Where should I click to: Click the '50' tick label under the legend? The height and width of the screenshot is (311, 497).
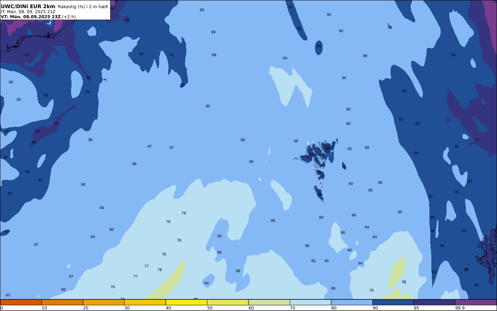[210, 308]
